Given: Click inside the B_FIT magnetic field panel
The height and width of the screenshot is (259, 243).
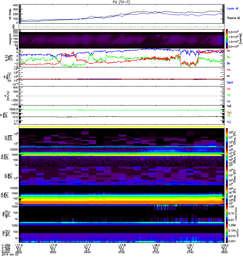Looking at the screenshot, I should (121, 58).
